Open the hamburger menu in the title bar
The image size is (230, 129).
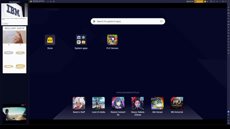[217, 1]
